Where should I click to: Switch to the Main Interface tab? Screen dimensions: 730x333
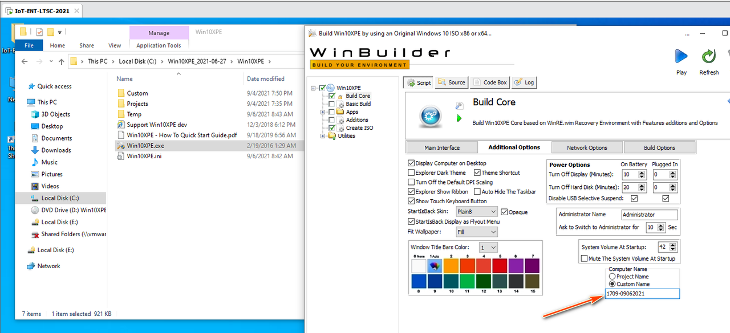(442, 147)
